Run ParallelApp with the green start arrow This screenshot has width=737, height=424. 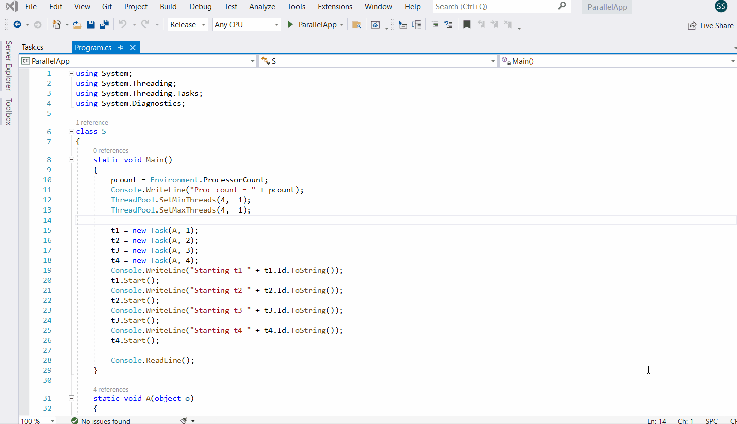(x=290, y=24)
